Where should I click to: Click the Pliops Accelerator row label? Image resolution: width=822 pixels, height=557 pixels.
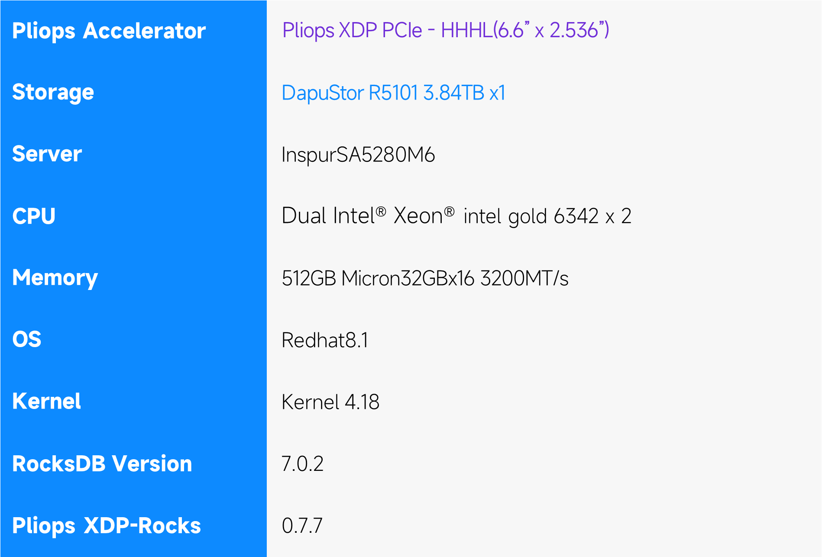click(x=109, y=31)
